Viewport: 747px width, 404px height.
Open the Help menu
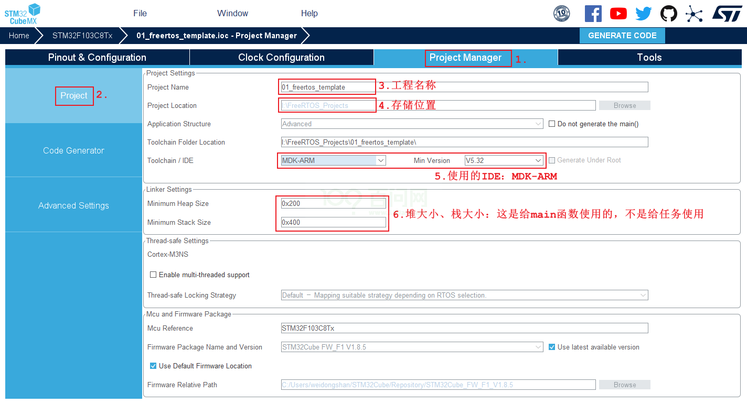point(310,14)
